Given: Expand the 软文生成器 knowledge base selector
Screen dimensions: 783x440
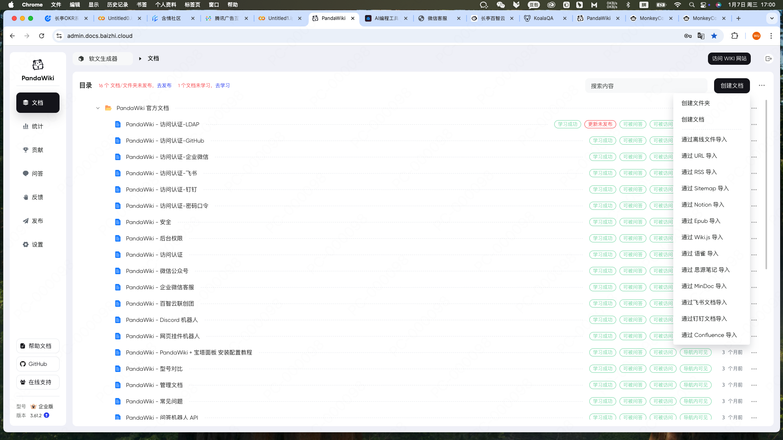Looking at the screenshot, I should click(103, 59).
